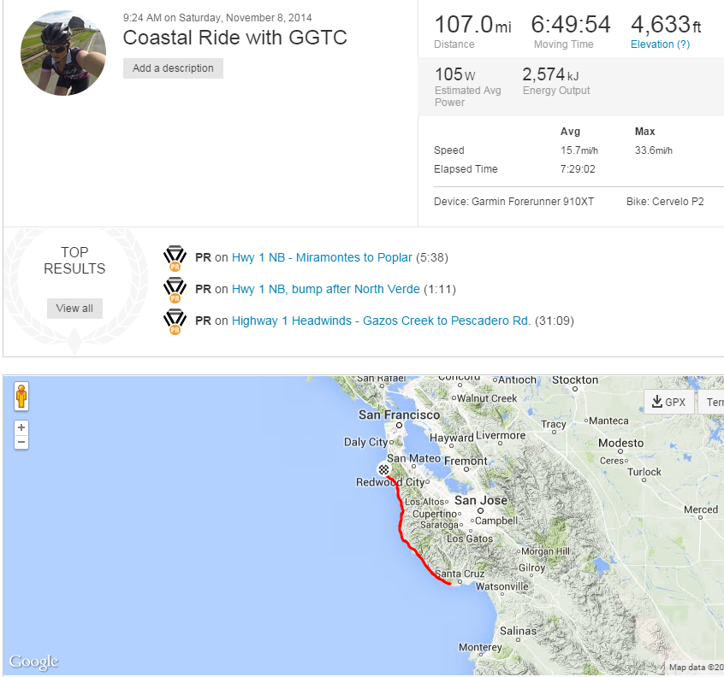Open Hwy 1 NB Miramontes to Poplar segment

point(322,257)
